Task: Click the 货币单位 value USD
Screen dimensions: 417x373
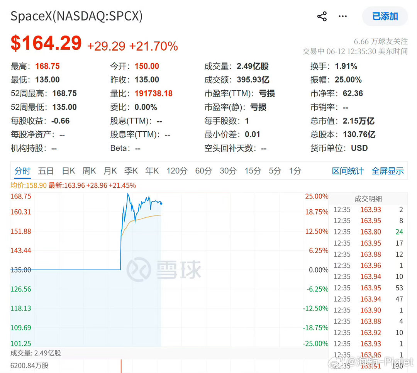Action: pos(359,148)
